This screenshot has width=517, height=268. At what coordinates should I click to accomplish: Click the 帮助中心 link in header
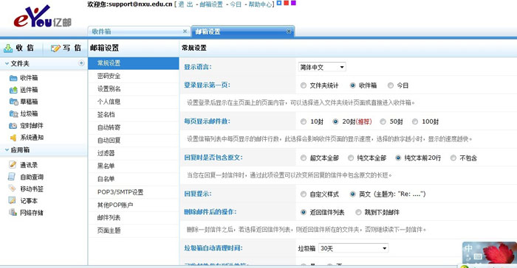click(260, 4)
